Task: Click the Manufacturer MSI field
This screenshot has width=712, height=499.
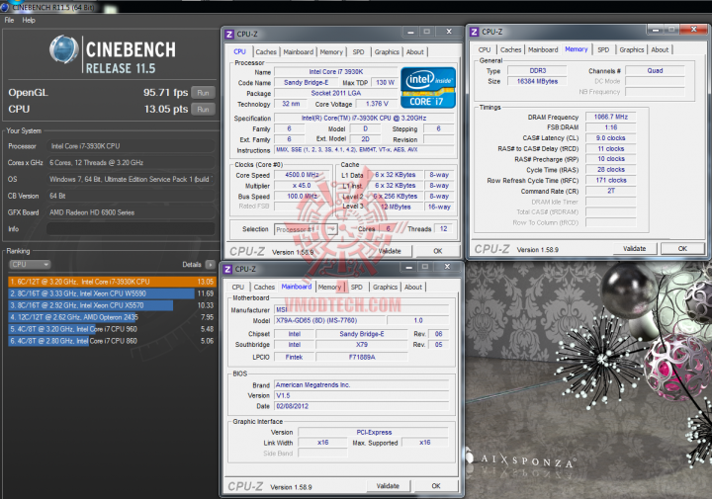Action: pyautogui.click(x=361, y=310)
